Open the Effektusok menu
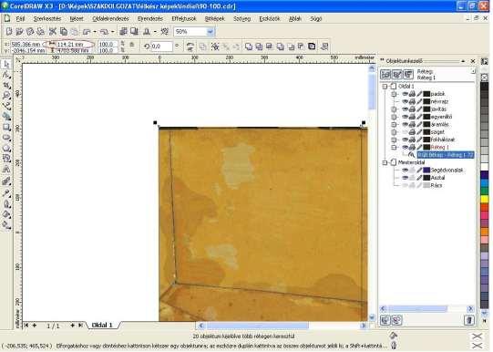 coord(184,19)
